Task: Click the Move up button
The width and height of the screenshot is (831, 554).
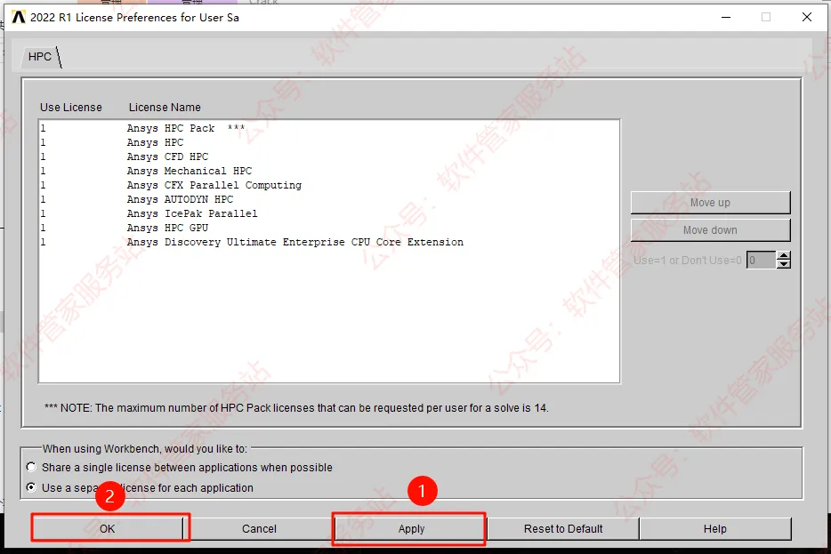Action: 710,203
